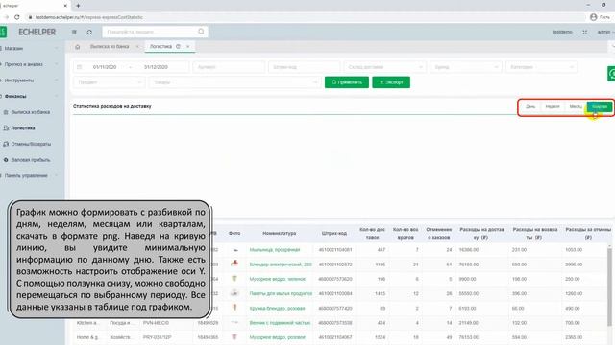Click the table vertical scrollbar
The height and width of the screenshot is (345, 615).
coord(609,286)
